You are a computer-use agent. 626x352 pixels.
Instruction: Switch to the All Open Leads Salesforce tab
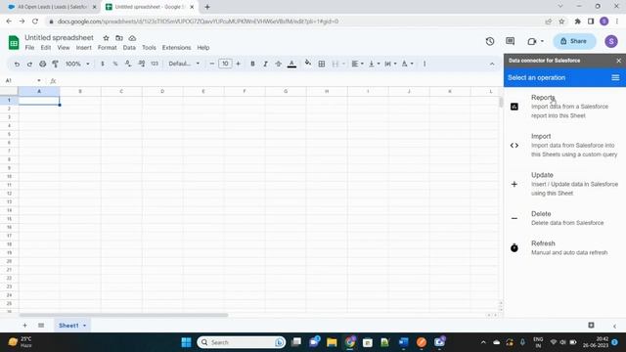pos(52,7)
